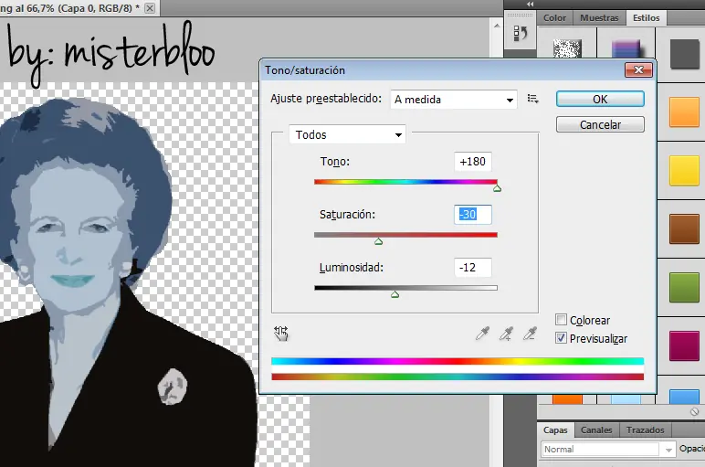Click the history panel icon
Viewport: 705px width, 467px height.
(521, 34)
